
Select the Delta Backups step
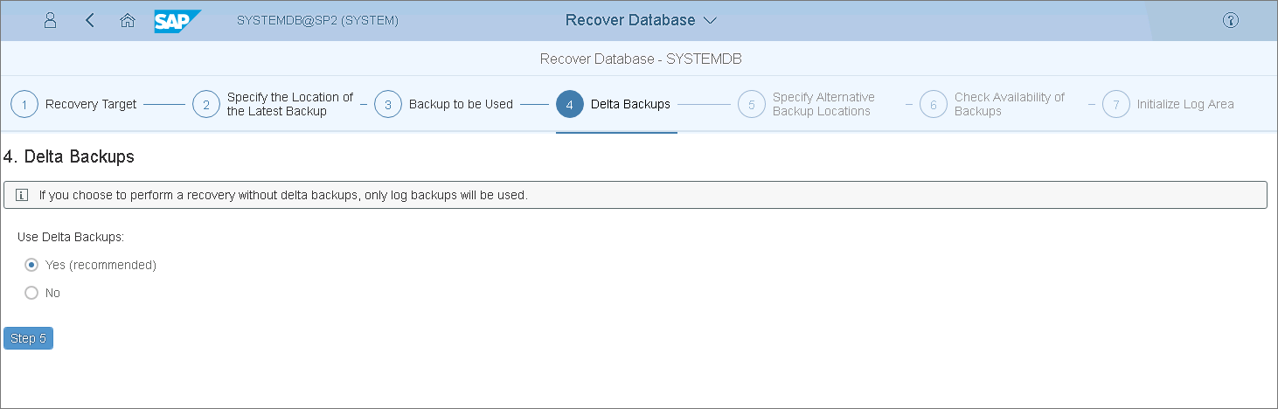point(630,105)
